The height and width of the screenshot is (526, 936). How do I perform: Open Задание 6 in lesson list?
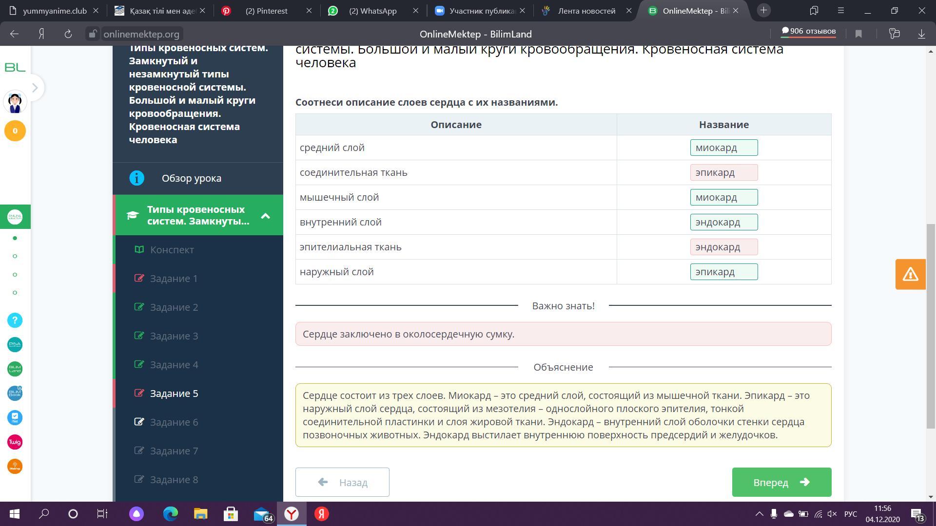(174, 422)
